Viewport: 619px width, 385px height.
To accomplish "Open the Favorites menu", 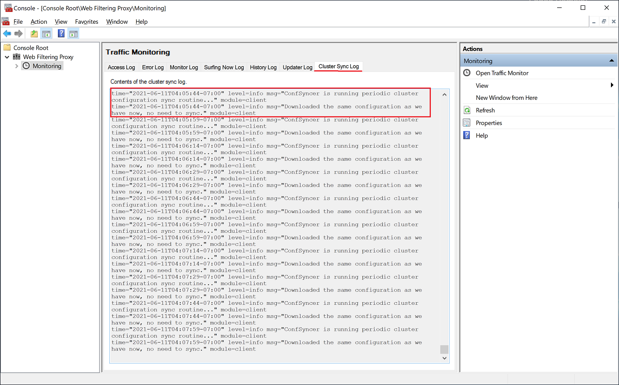I will [86, 21].
